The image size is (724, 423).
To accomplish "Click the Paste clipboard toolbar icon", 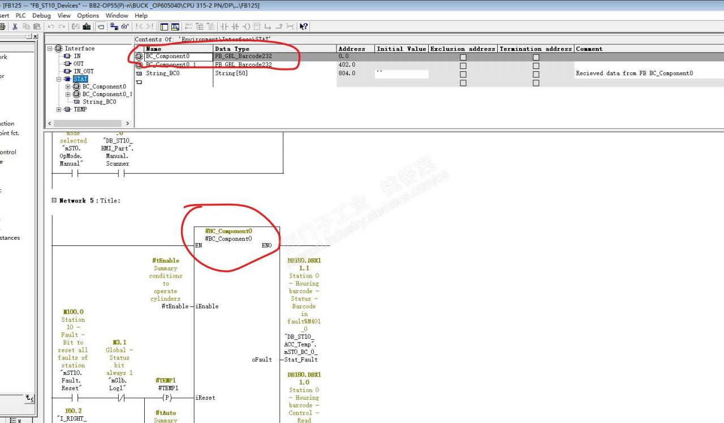I will (37, 27).
